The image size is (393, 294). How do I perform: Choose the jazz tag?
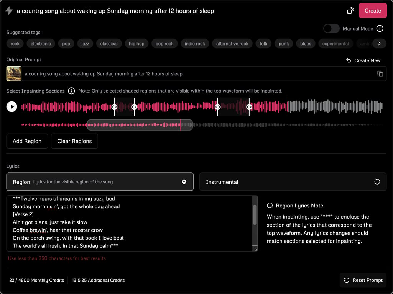click(x=85, y=44)
